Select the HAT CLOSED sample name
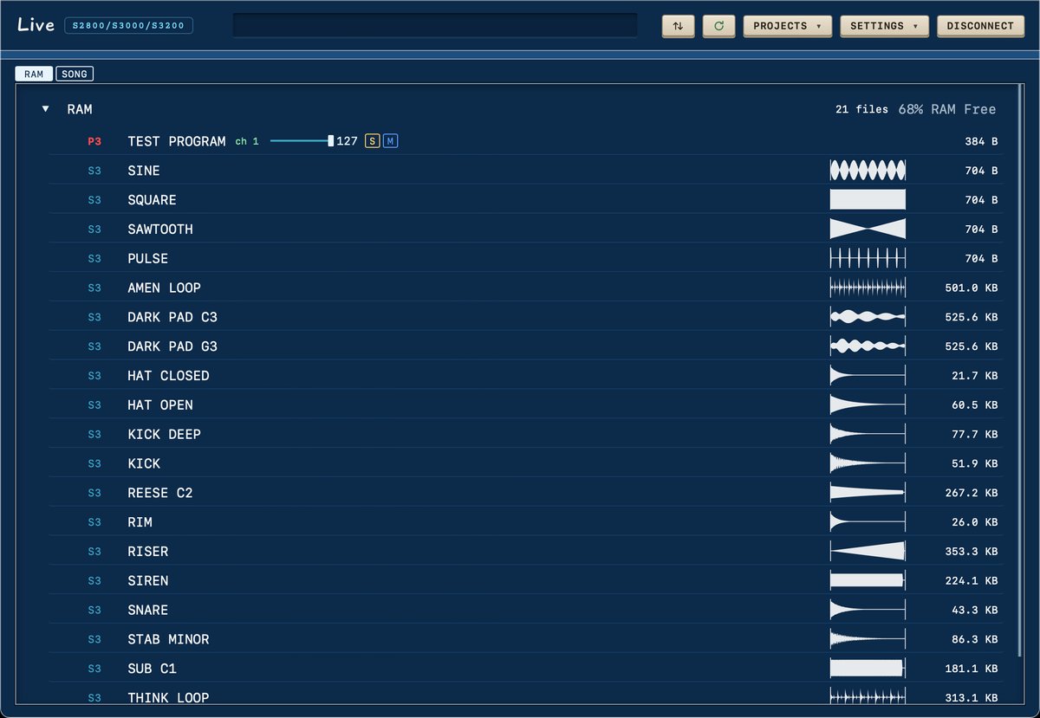The image size is (1040, 718). coord(168,376)
